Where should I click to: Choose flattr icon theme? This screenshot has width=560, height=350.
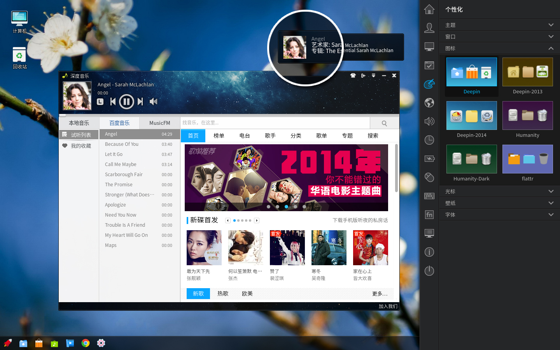coord(528,164)
